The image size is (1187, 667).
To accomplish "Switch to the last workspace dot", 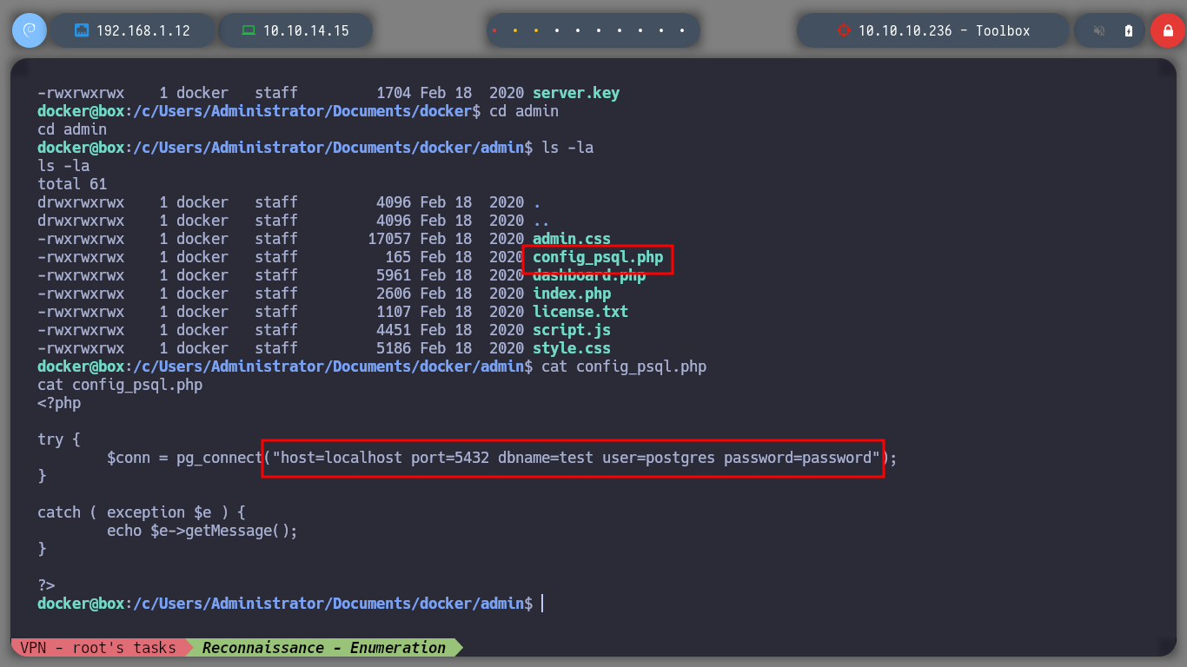I will [x=682, y=30].
